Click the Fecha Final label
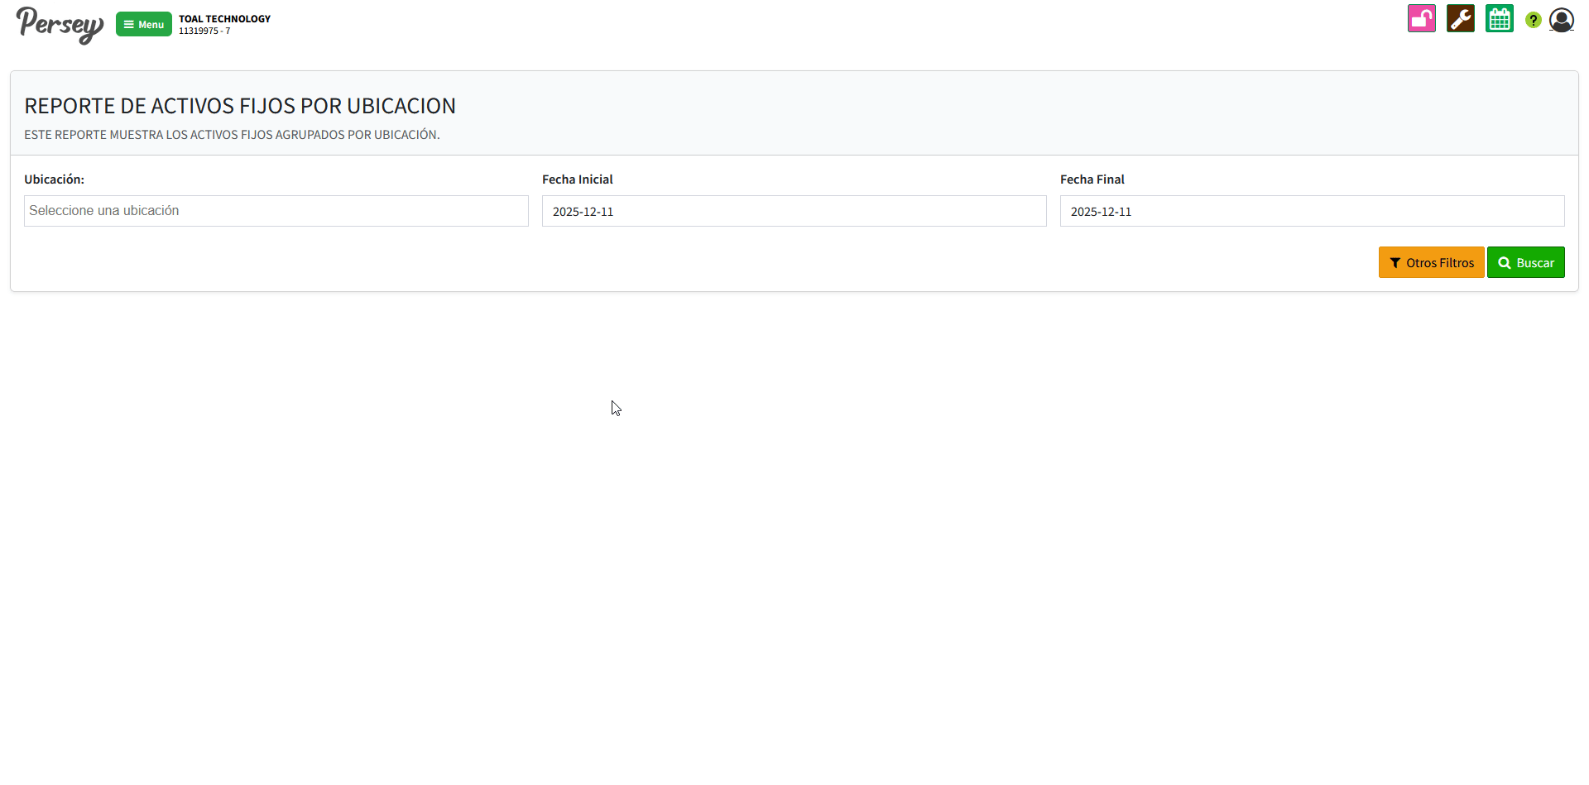The height and width of the screenshot is (785, 1589). click(x=1092, y=179)
